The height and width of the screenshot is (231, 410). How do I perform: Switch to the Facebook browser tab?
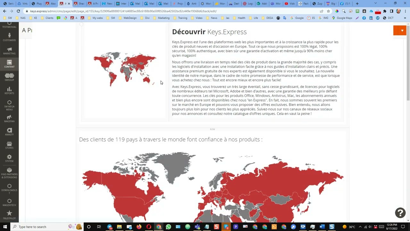(345, 4)
